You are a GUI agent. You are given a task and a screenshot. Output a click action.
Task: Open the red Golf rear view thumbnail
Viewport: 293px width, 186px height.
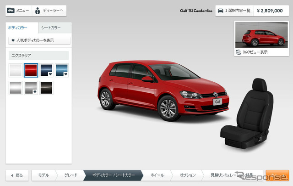[261, 35]
